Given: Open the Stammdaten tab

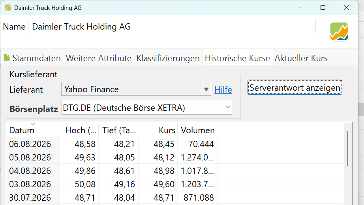Looking at the screenshot, I should point(36,58).
